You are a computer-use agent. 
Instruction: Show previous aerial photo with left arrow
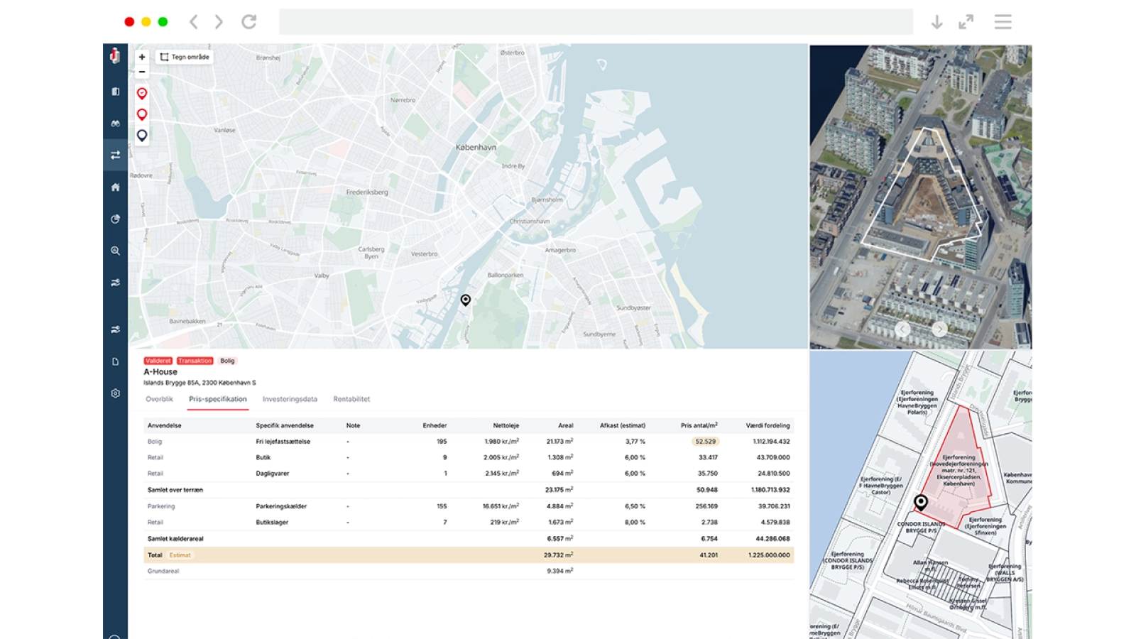pos(902,329)
